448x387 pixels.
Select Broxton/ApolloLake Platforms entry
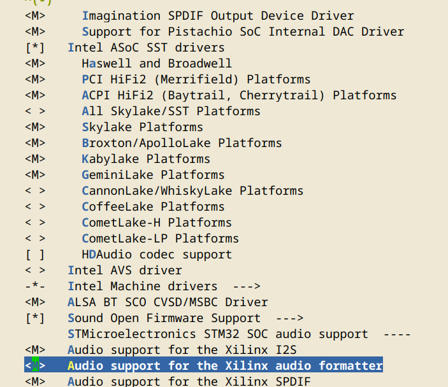(x=182, y=143)
